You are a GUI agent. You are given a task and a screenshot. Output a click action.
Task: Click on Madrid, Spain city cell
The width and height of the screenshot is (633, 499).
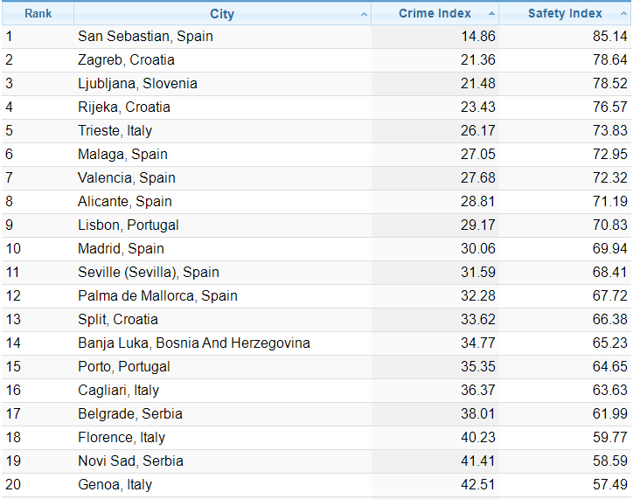point(121,249)
